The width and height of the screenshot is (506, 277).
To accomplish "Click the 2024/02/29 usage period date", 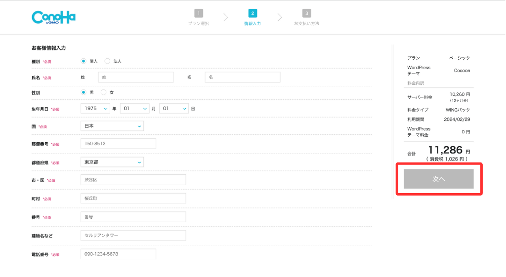I will pos(457,119).
